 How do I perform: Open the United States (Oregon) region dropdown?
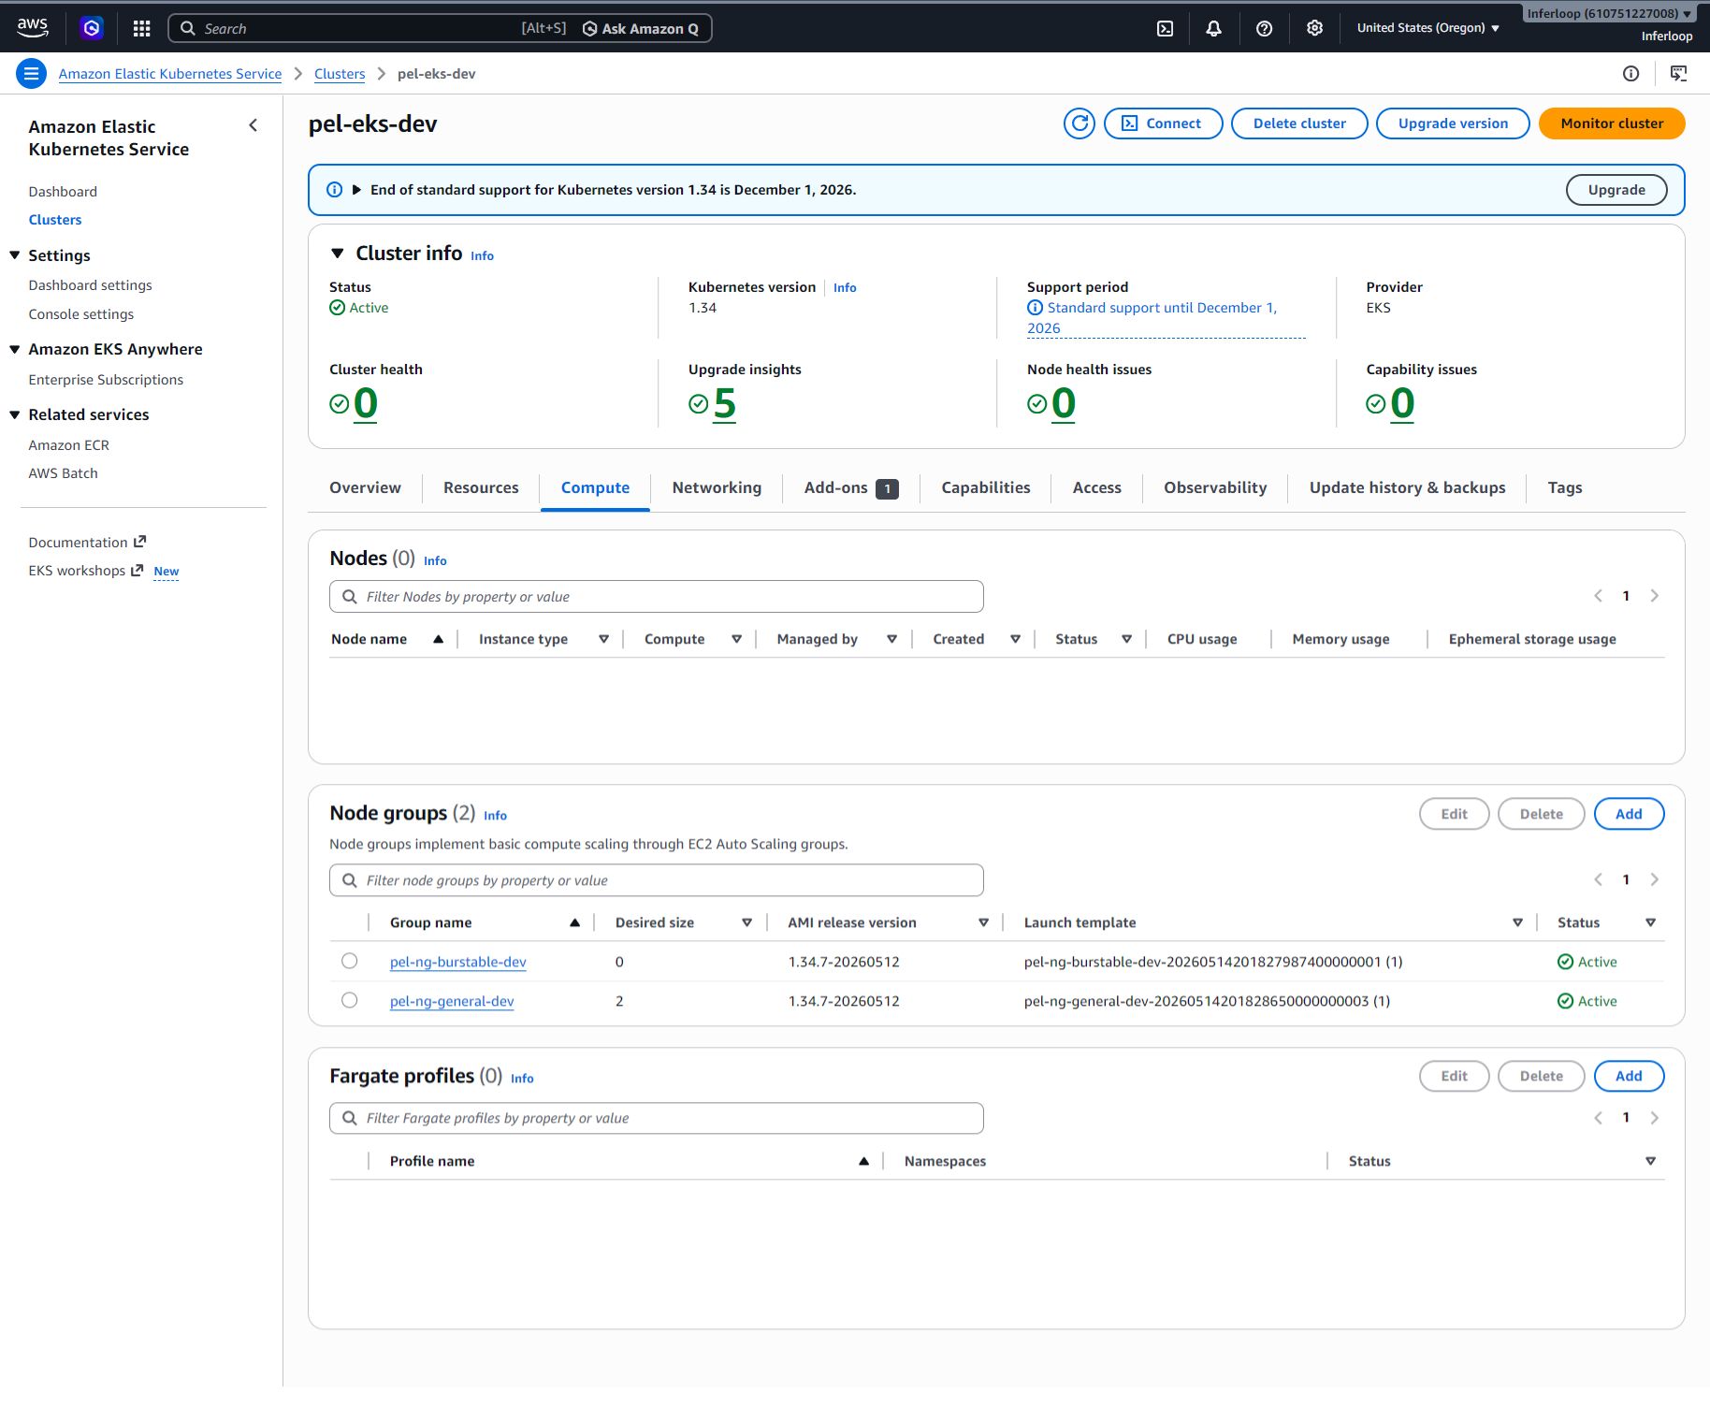click(1428, 28)
